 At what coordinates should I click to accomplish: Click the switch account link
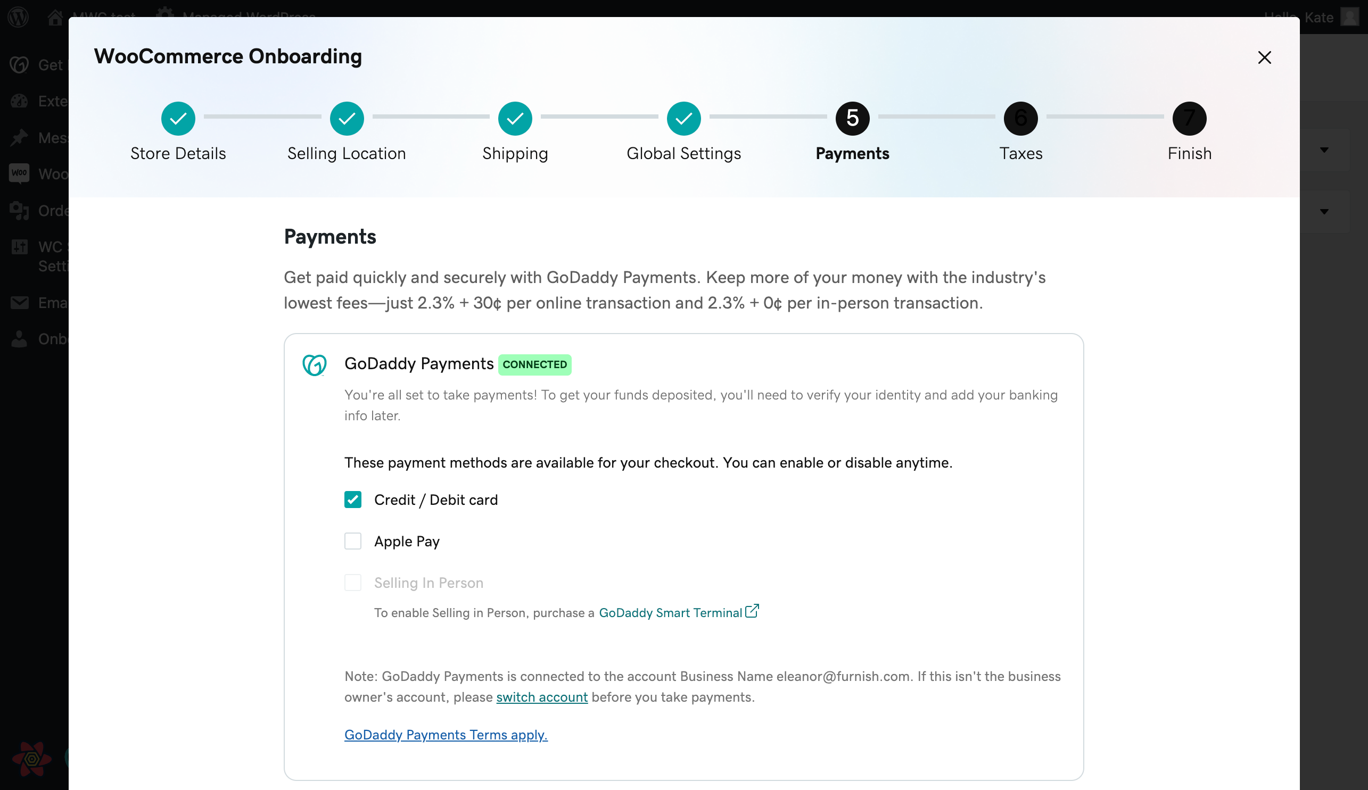[x=542, y=697]
